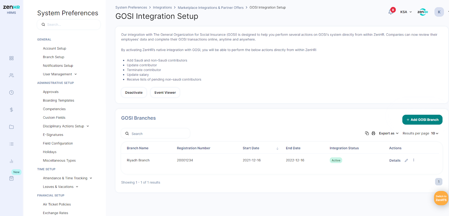
Task: Open the notifications bell icon
Action: 391,12
